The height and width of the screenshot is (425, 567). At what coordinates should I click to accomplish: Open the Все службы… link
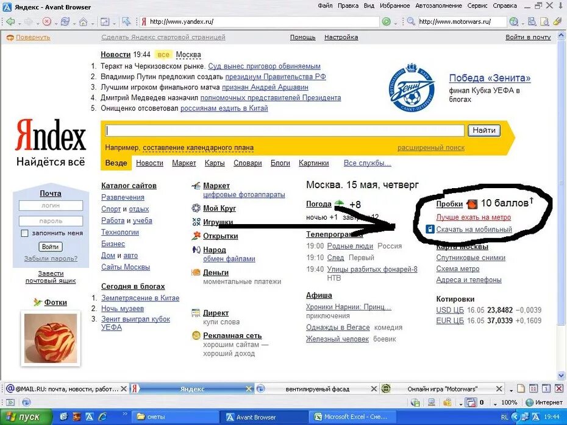(368, 163)
